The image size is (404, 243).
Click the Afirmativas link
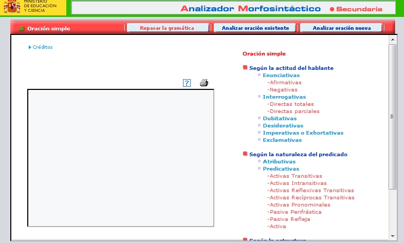(285, 82)
